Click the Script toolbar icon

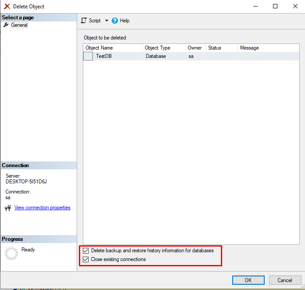coord(84,21)
